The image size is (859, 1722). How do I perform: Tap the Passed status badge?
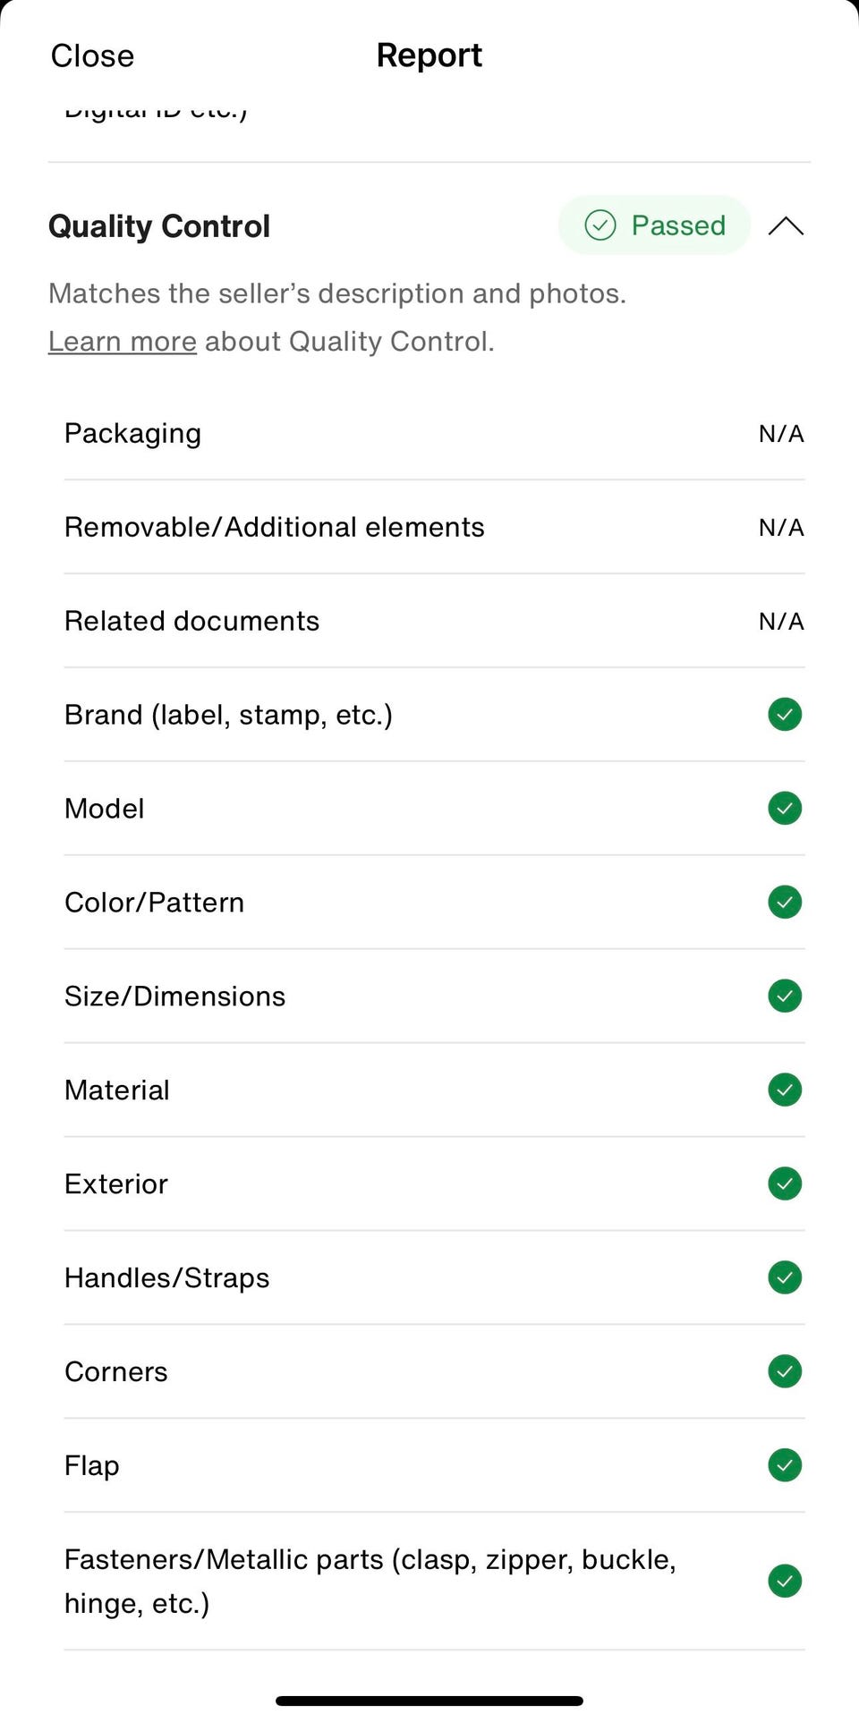(654, 225)
